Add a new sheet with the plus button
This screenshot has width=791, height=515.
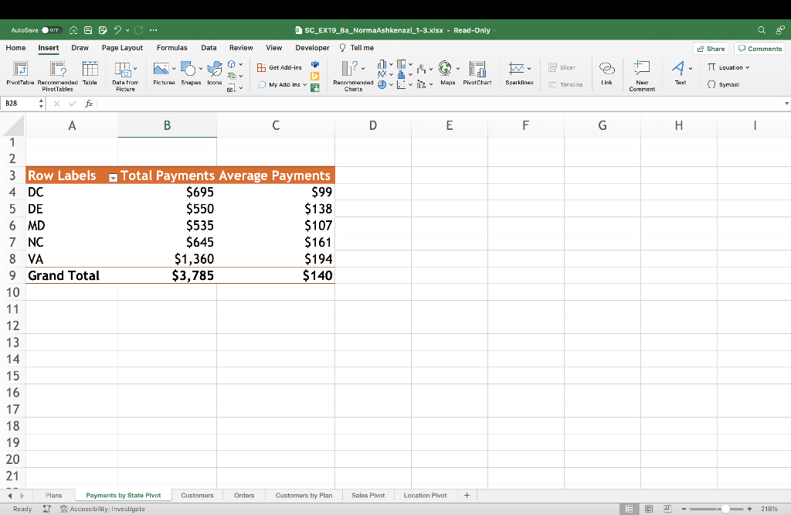point(467,495)
